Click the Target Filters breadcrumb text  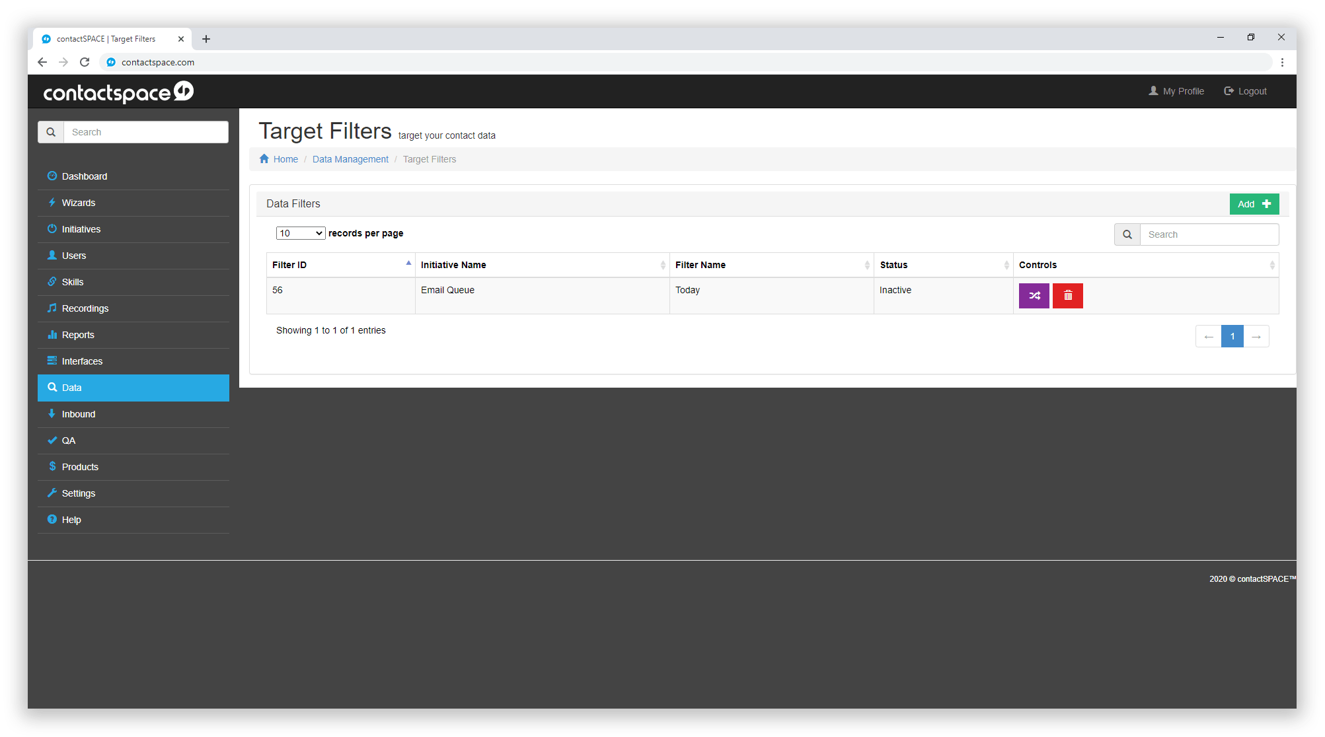[430, 159]
